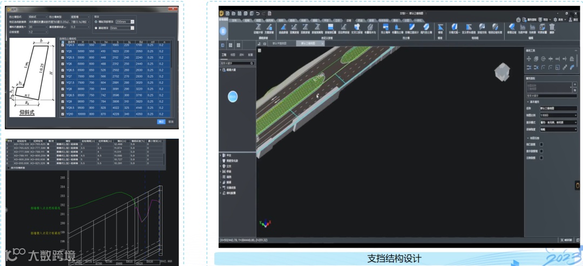Click the Open folder icon in the title bar
Image resolution: width=583 pixels, height=266 pixels.
(234, 13)
